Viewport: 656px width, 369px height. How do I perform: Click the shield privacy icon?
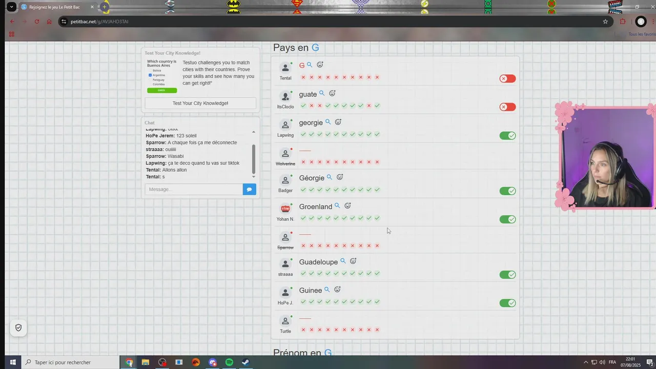click(18, 328)
